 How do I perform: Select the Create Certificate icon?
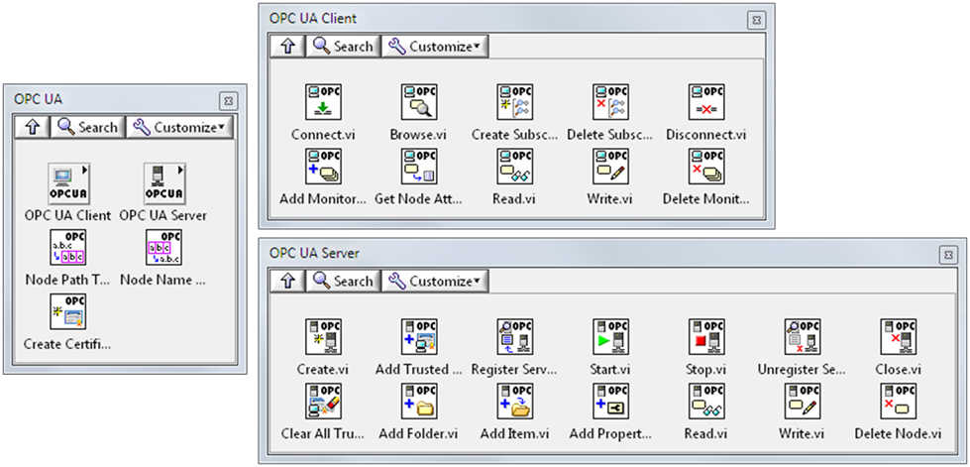69,312
